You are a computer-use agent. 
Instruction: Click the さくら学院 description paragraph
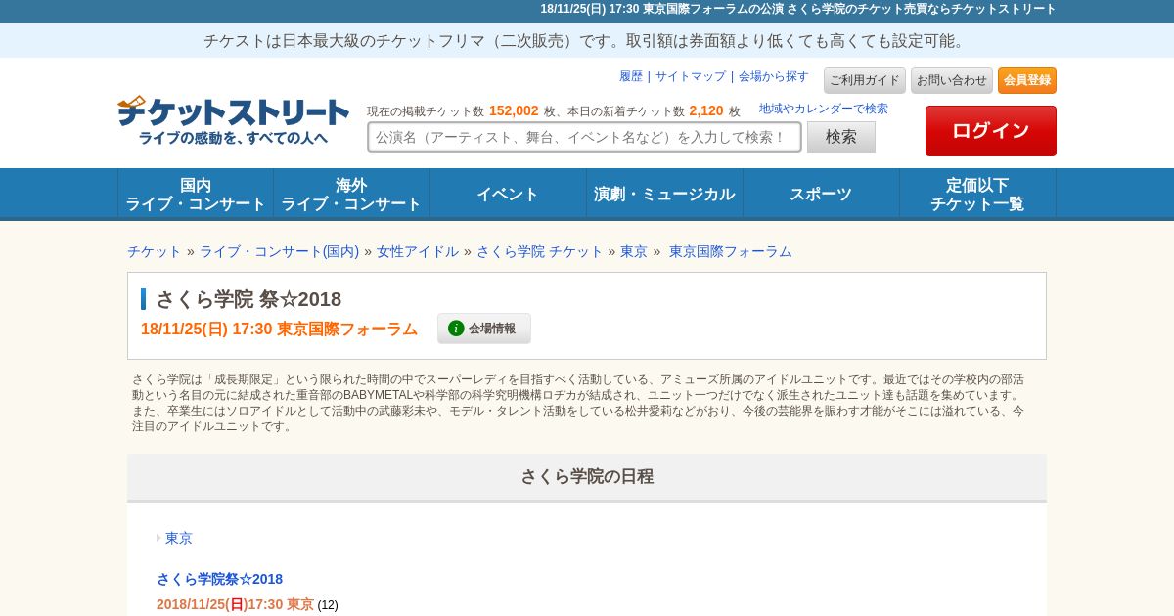point(579,403)
